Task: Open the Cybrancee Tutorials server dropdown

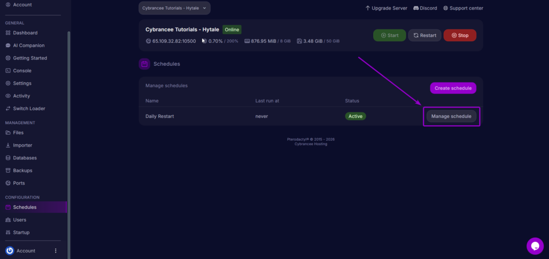Action: (174, 8)
